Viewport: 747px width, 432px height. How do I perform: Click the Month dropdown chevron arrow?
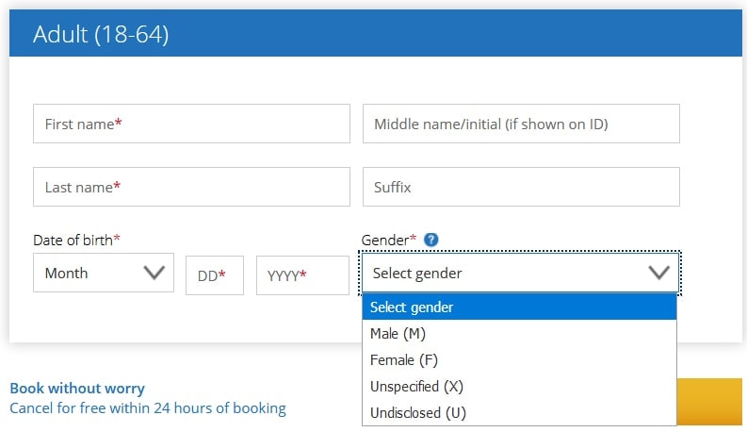[x=154, y=273]
